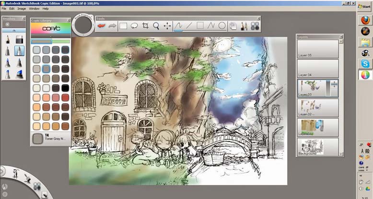Viewport: 373px width, 199px height.
Task: Select the Rectangle shape draw style
Action: [x=200, y=26]
